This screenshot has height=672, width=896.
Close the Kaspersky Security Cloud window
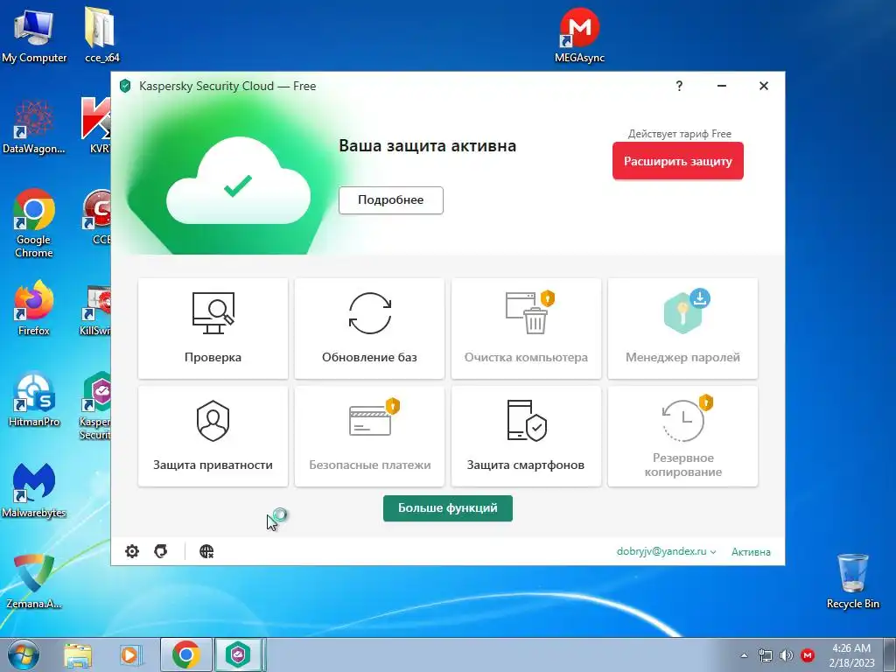[x=763, y=86]
